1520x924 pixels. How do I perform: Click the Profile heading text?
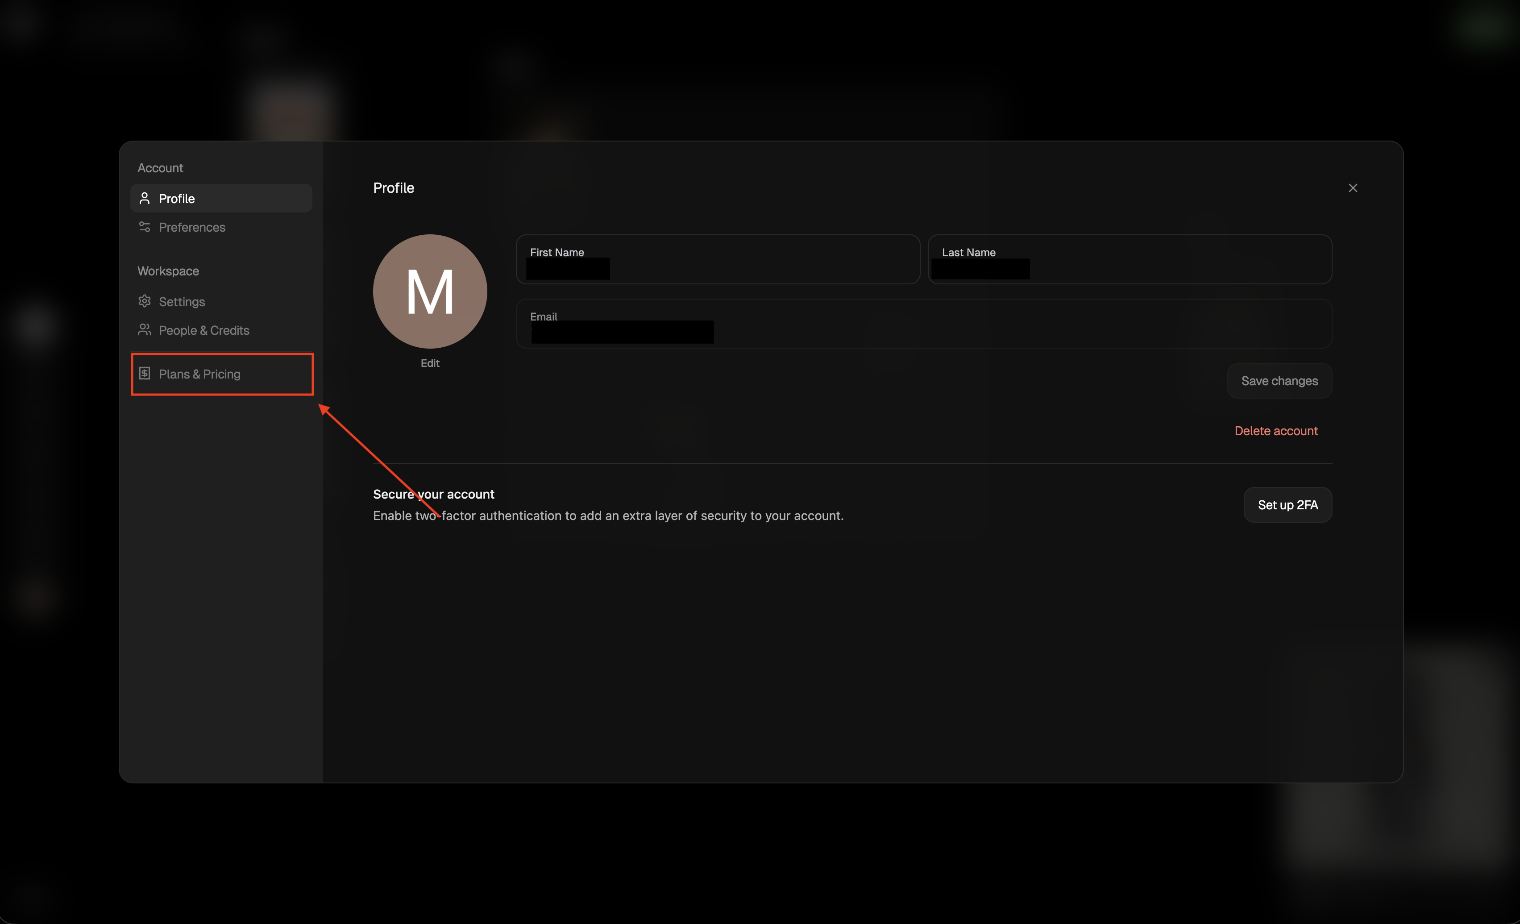point(394,187)
